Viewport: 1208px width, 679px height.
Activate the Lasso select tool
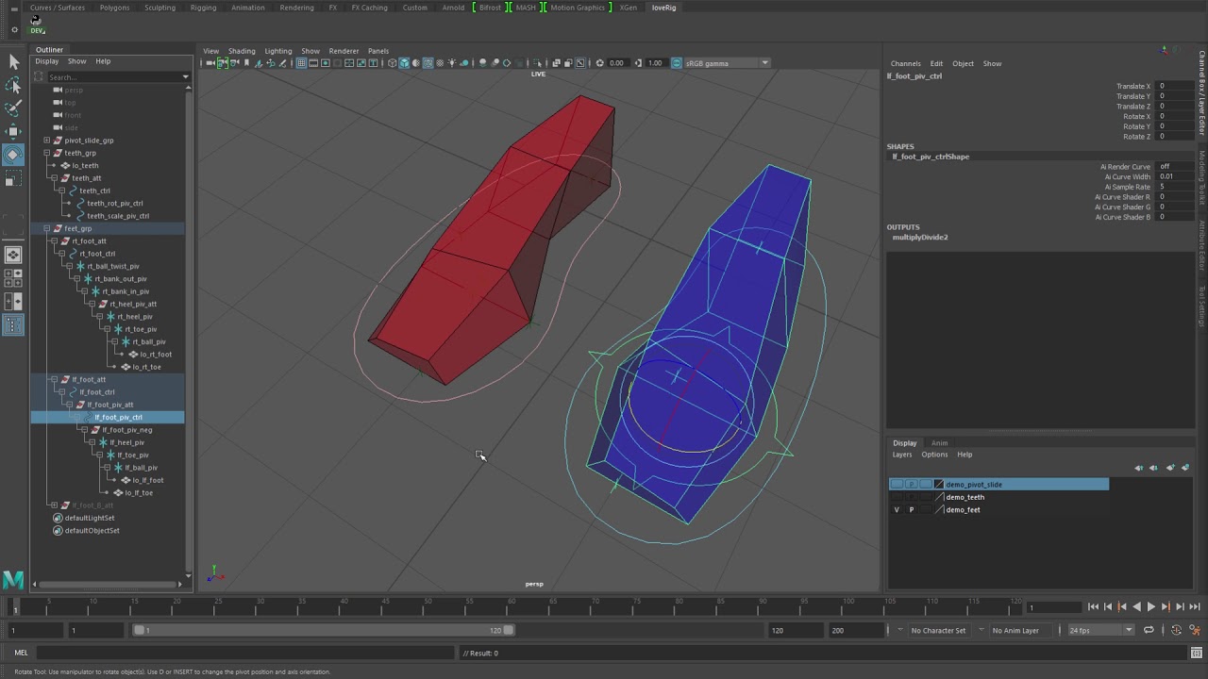13,85
